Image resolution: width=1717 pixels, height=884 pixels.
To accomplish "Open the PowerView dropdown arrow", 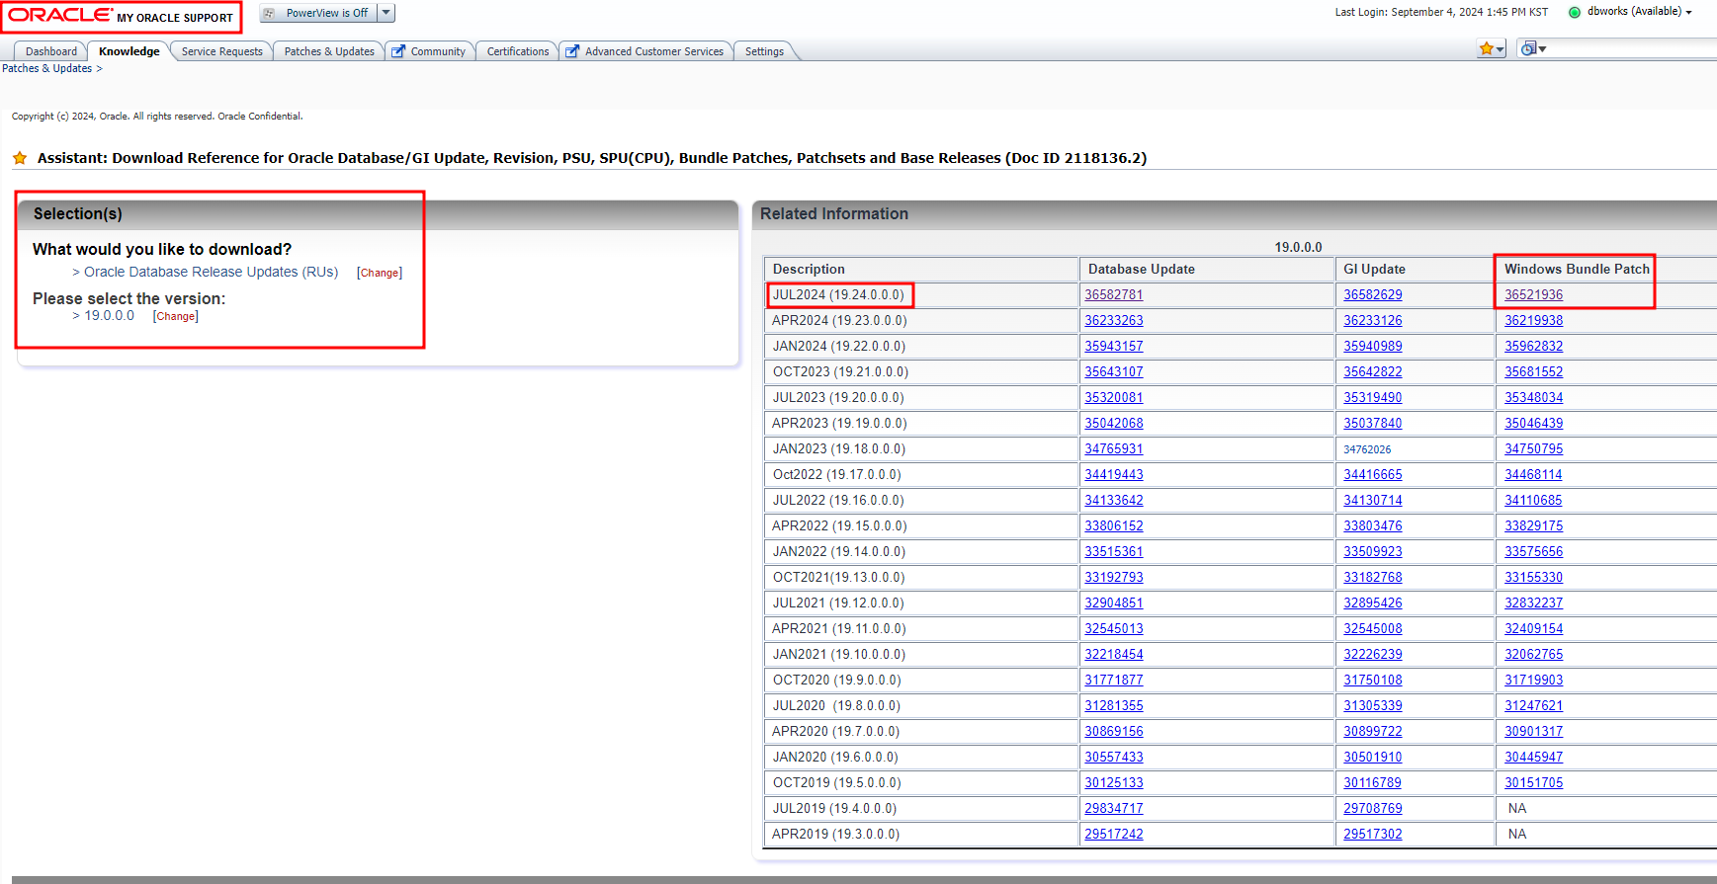I will tap(386, 13).
